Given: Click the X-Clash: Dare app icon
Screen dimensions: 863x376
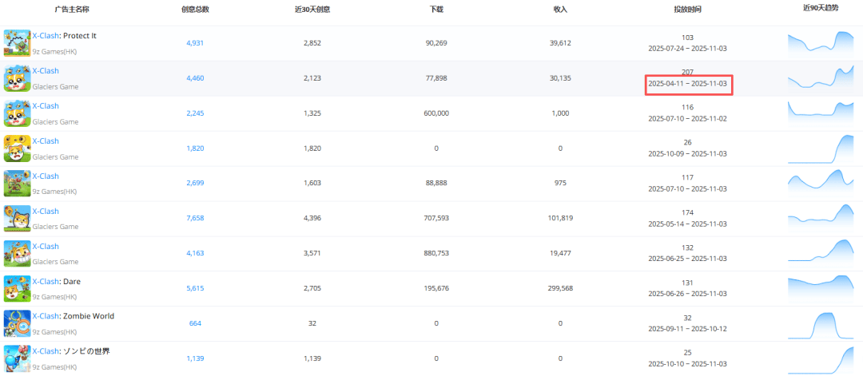Looking at the screenshot, I should [17, 288].
